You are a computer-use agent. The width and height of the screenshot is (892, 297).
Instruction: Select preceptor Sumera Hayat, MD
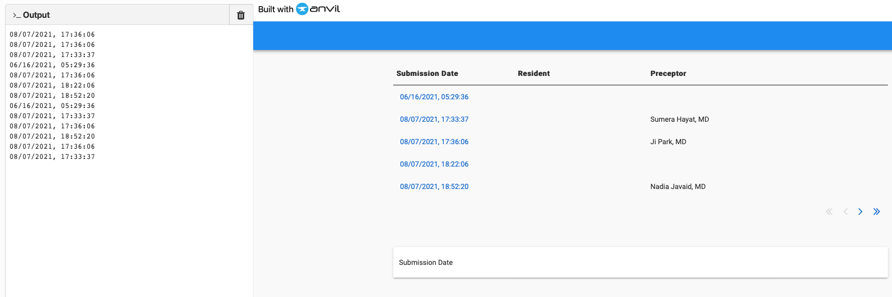[x=679, y=119]
